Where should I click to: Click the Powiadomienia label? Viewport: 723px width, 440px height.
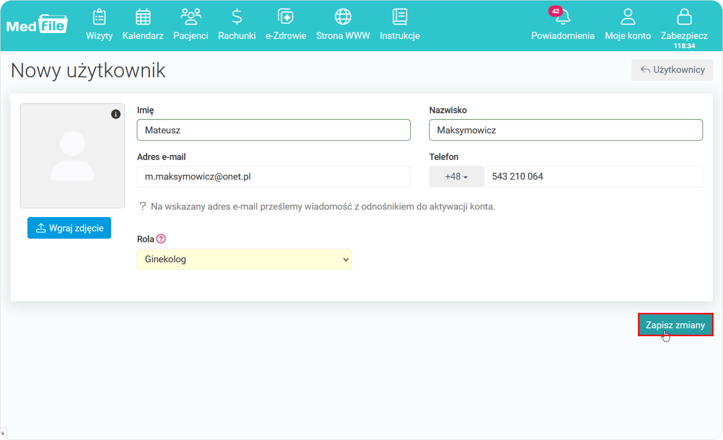[x=563, y=36]
